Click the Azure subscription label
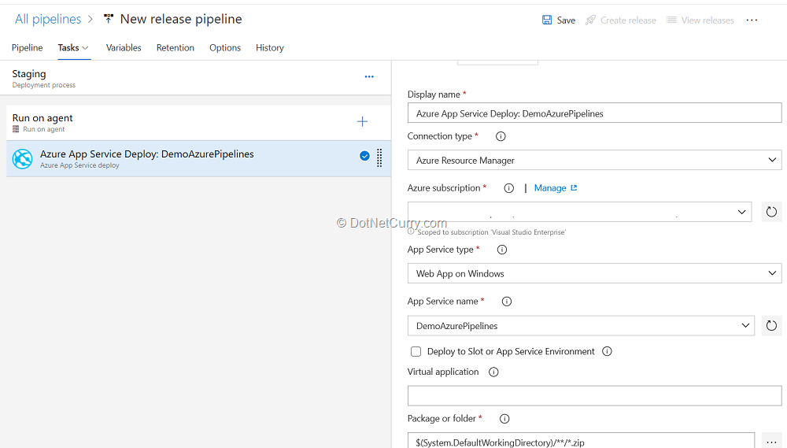The image size is (787, 448). 444,188
